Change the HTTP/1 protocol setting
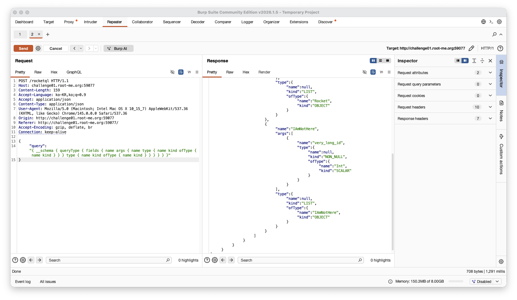This screenshot has width=517, height=300. pos(487,48)
